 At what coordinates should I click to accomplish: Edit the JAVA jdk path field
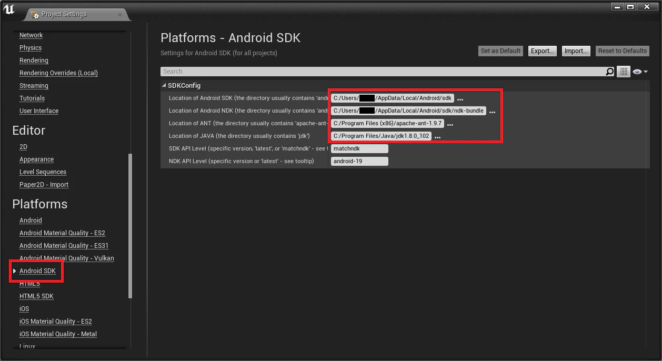click(381, 136)
